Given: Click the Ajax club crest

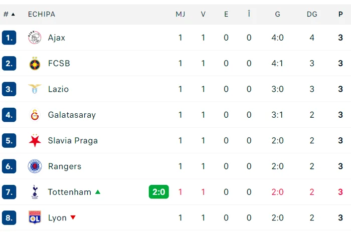Looking at the screenshot, I should (x=35, y=38).
